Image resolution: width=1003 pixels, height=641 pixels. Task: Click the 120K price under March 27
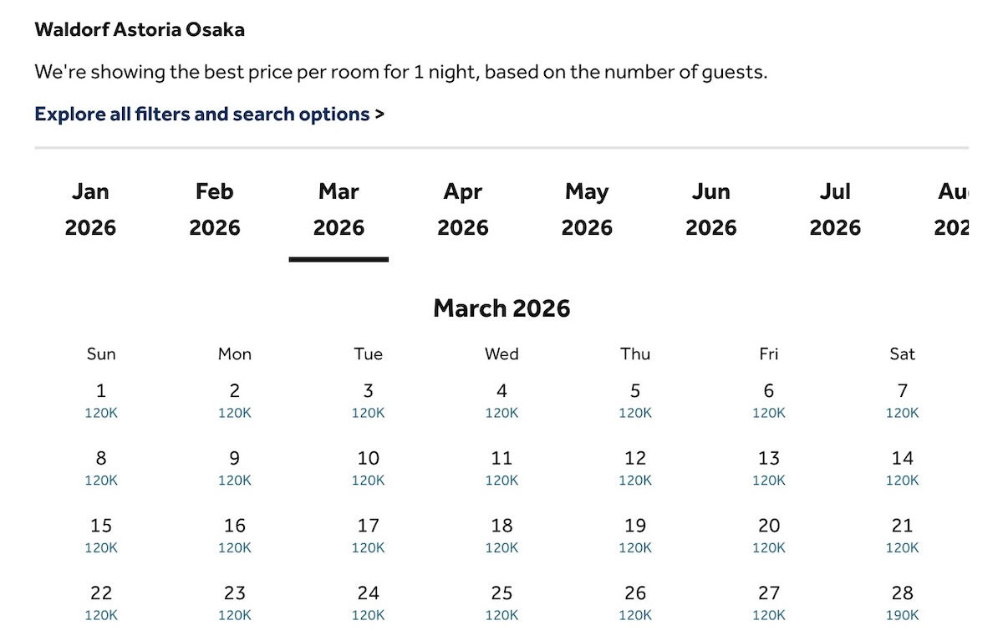click(x=769, y=615)
